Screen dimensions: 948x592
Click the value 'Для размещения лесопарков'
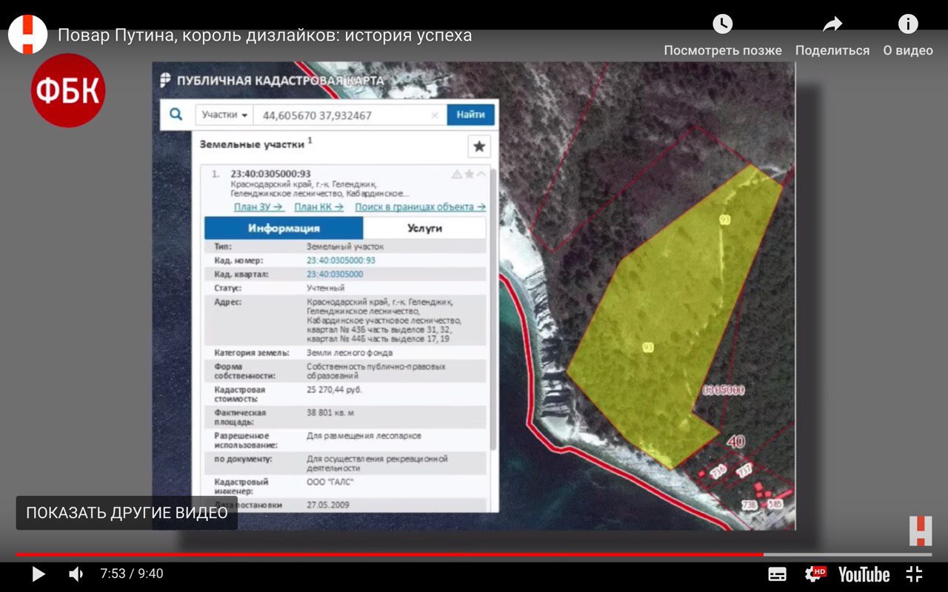point(364,436)
